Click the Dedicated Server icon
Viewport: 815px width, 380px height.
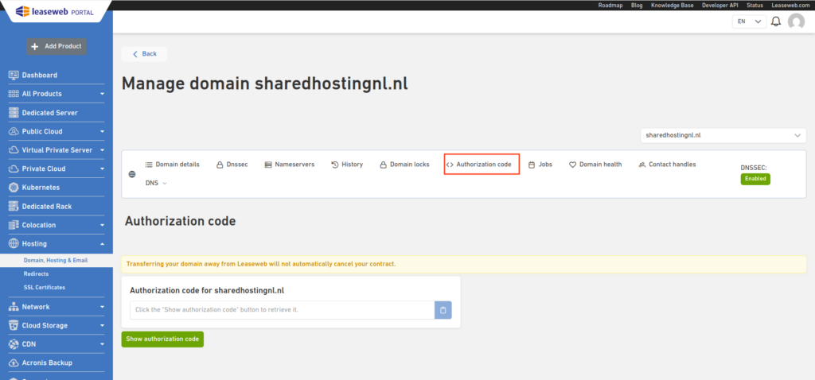coord(14,113)
